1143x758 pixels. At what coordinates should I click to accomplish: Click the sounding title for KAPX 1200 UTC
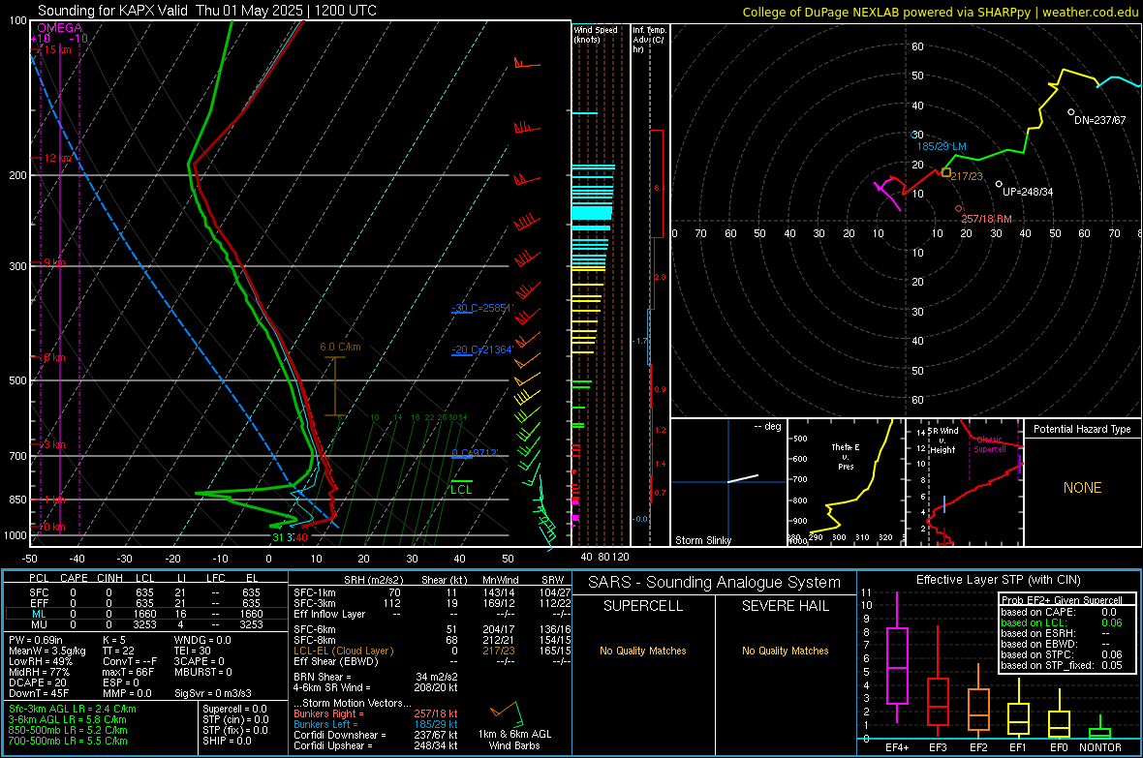[207, 11]
